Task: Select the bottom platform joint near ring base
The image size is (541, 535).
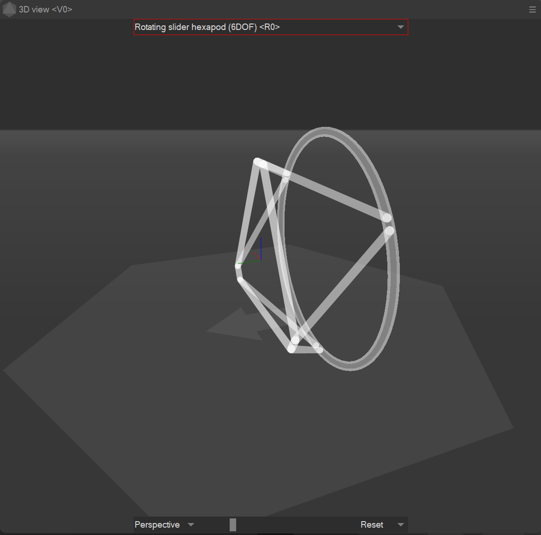Action: pos(291,349)
